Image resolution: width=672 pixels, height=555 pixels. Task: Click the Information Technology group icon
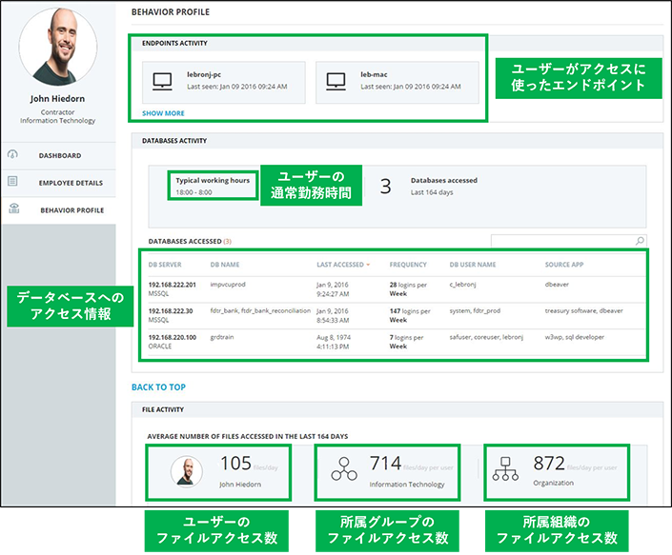pos(343,469)
